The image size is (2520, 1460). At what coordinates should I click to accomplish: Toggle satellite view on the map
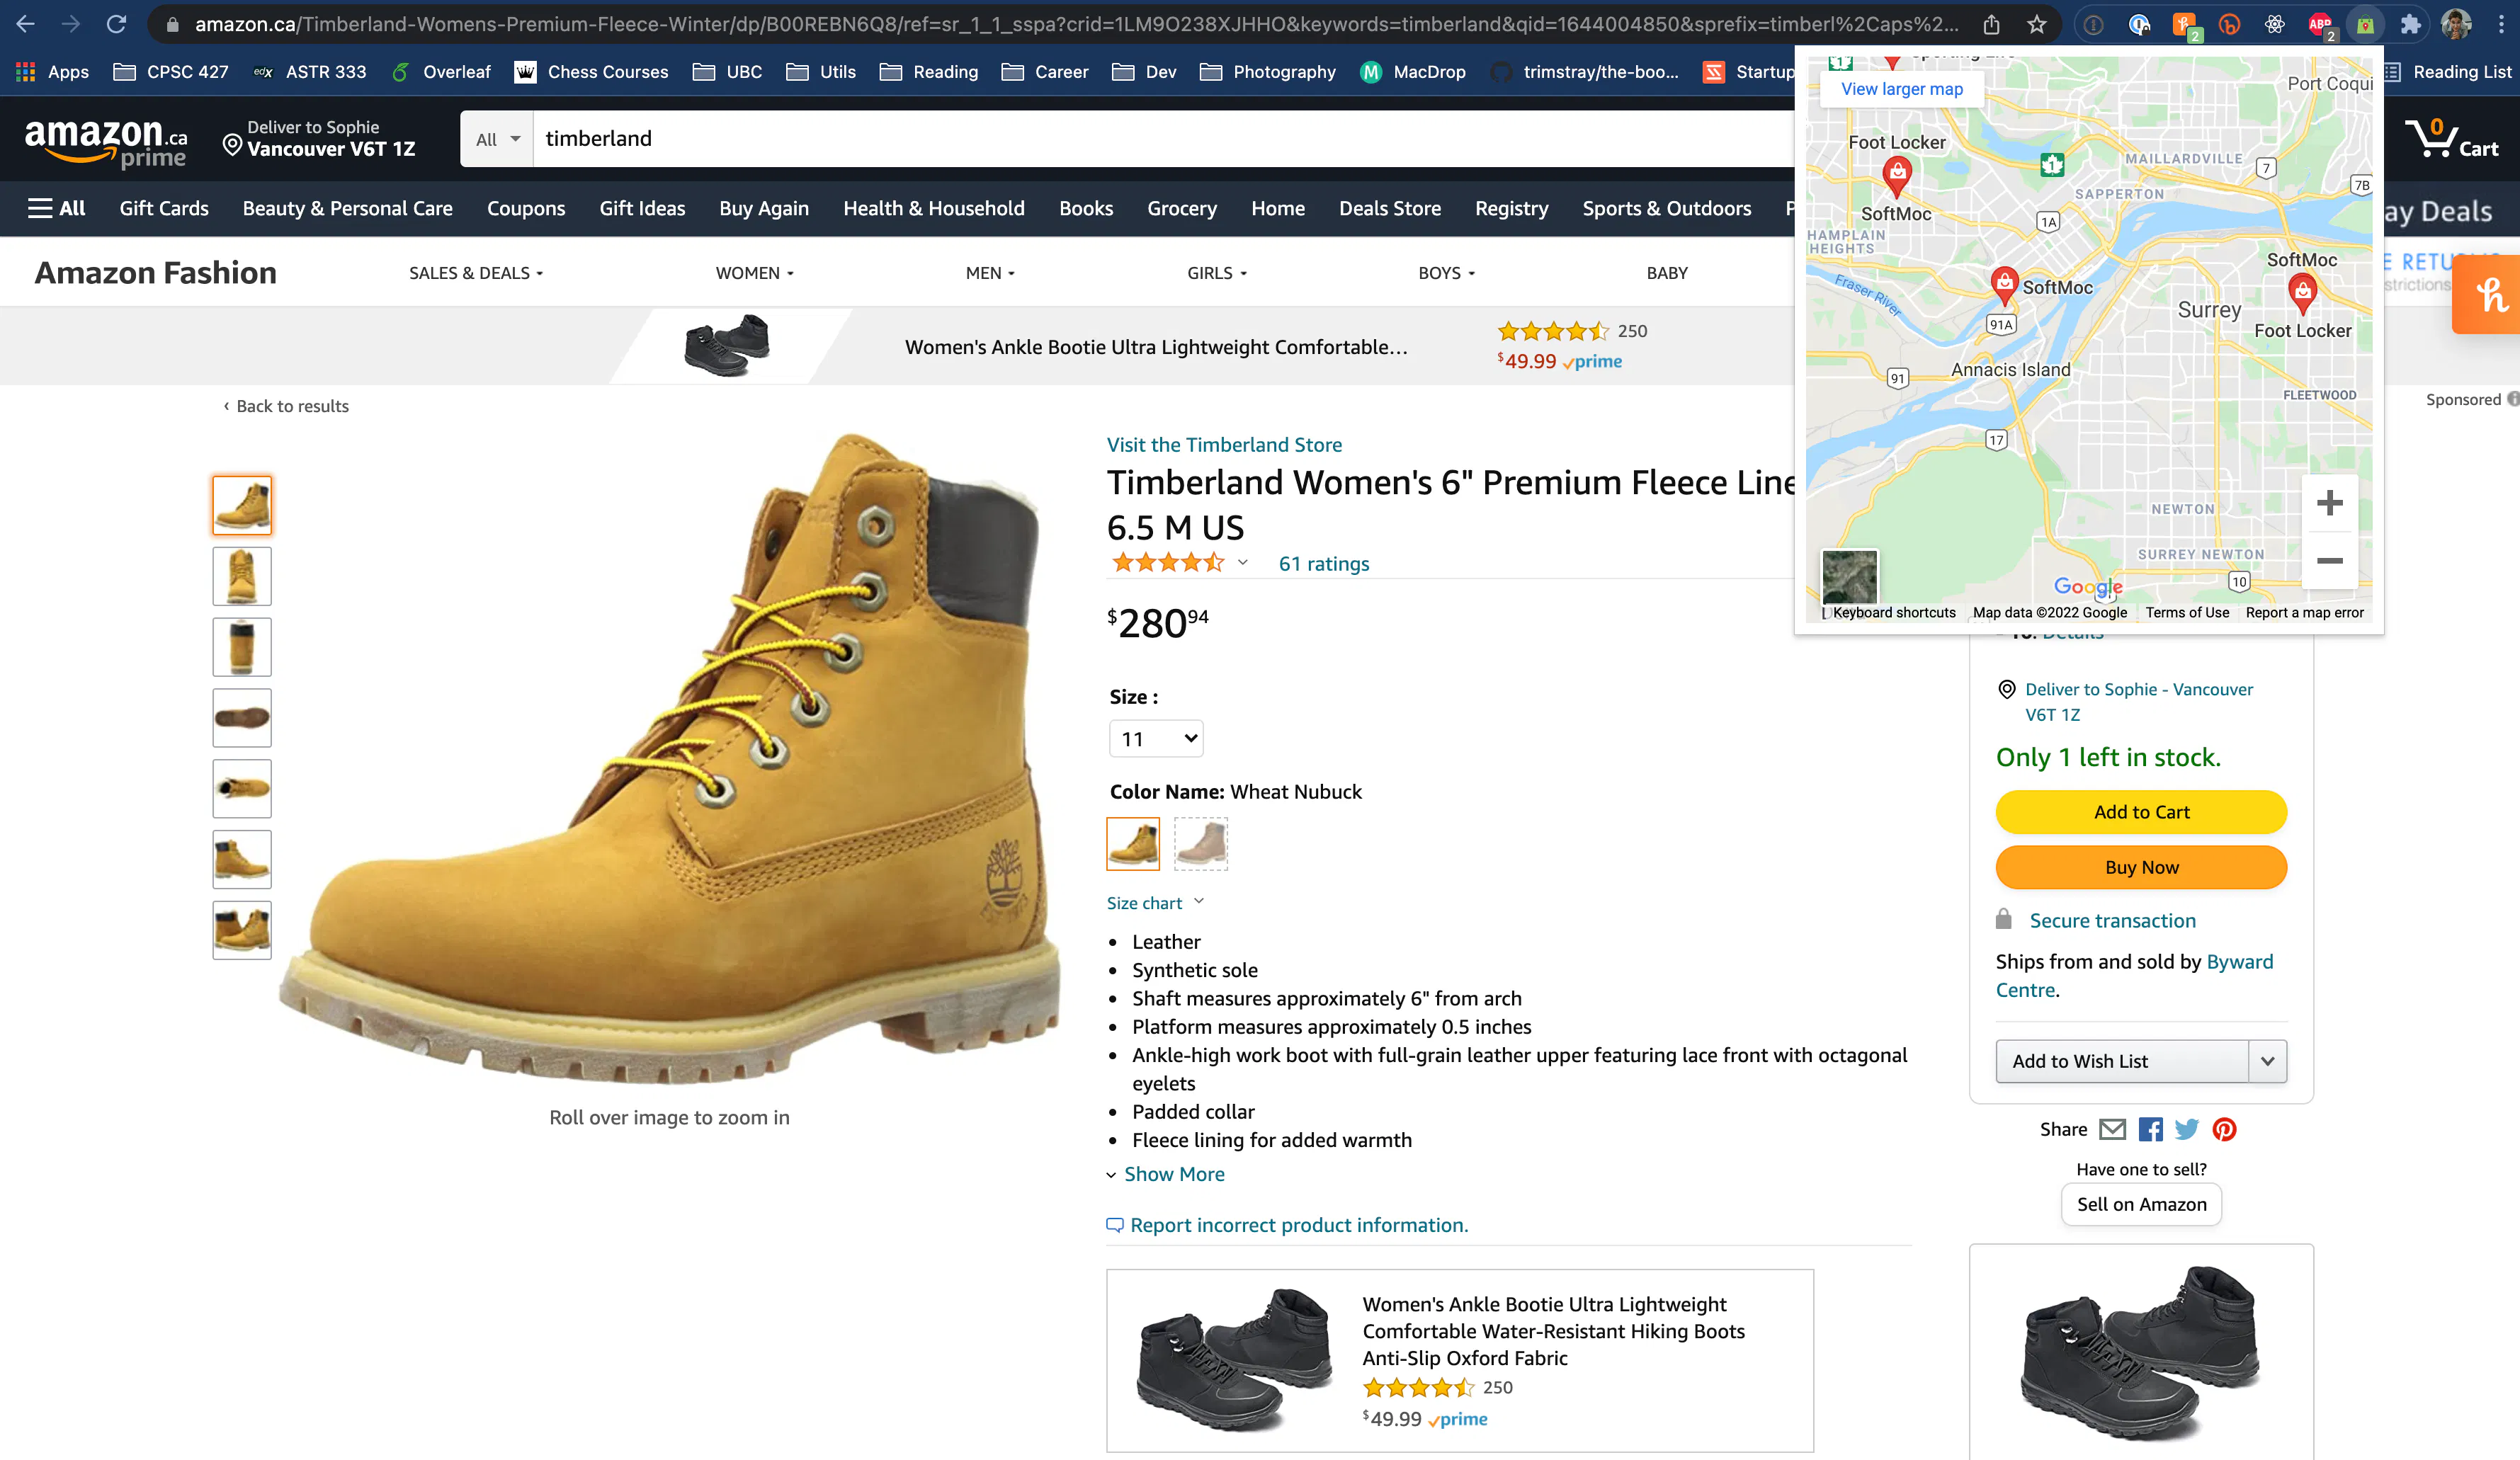(1849, 576)
